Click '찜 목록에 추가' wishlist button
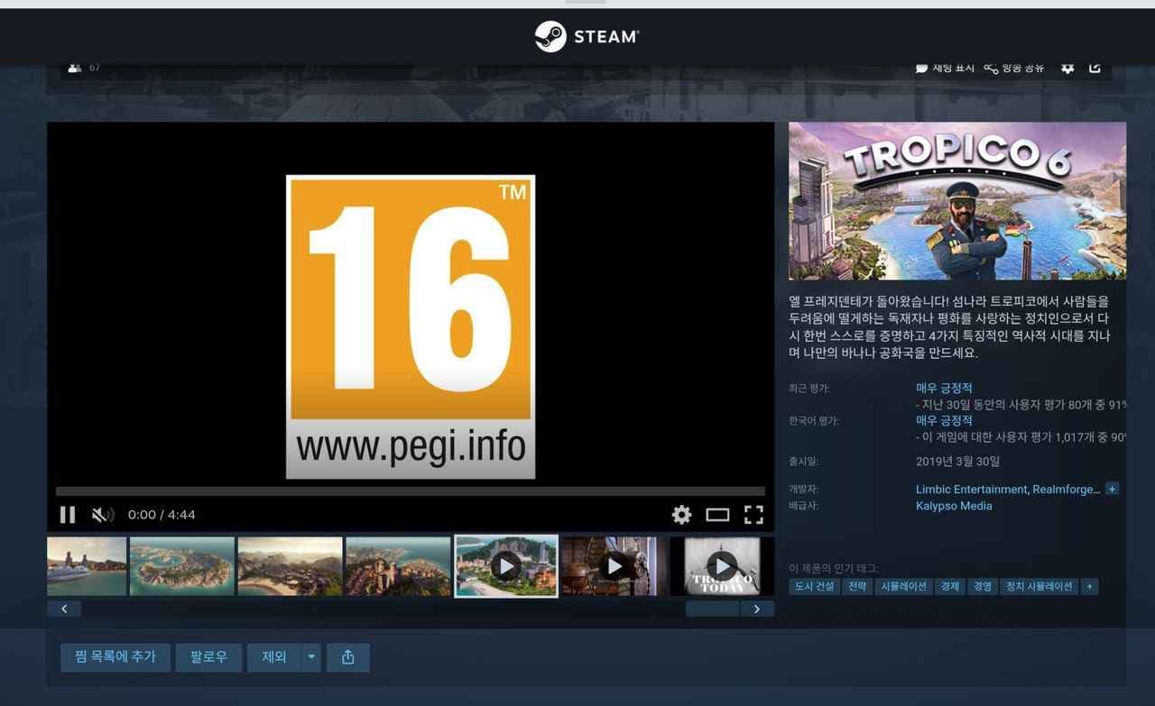The height and width of the screenshot is (706, 1155). pyautogui.click(x=115, y=657)
